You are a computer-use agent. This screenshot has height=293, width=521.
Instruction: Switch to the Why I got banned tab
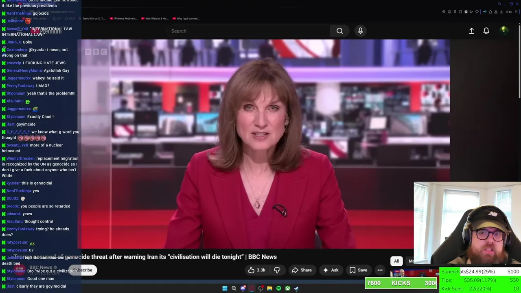186,18
